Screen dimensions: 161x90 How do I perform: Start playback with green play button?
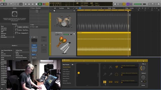point(40,4)
